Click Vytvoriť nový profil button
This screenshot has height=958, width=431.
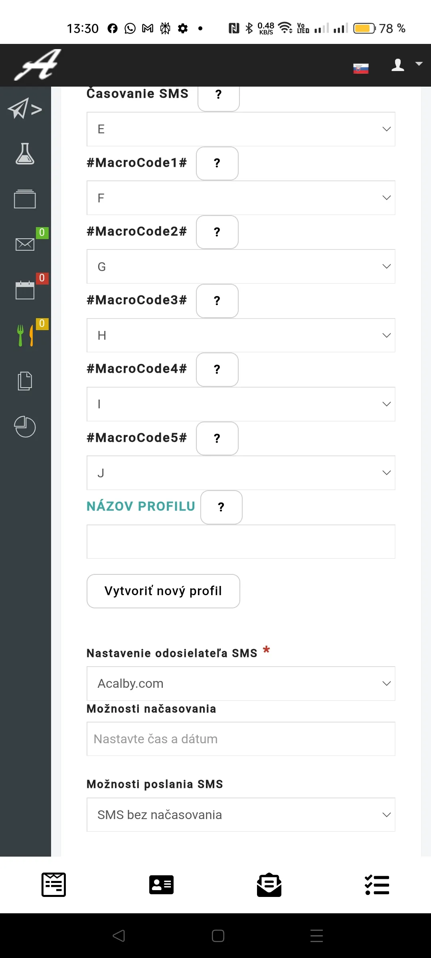pos(163,591)
